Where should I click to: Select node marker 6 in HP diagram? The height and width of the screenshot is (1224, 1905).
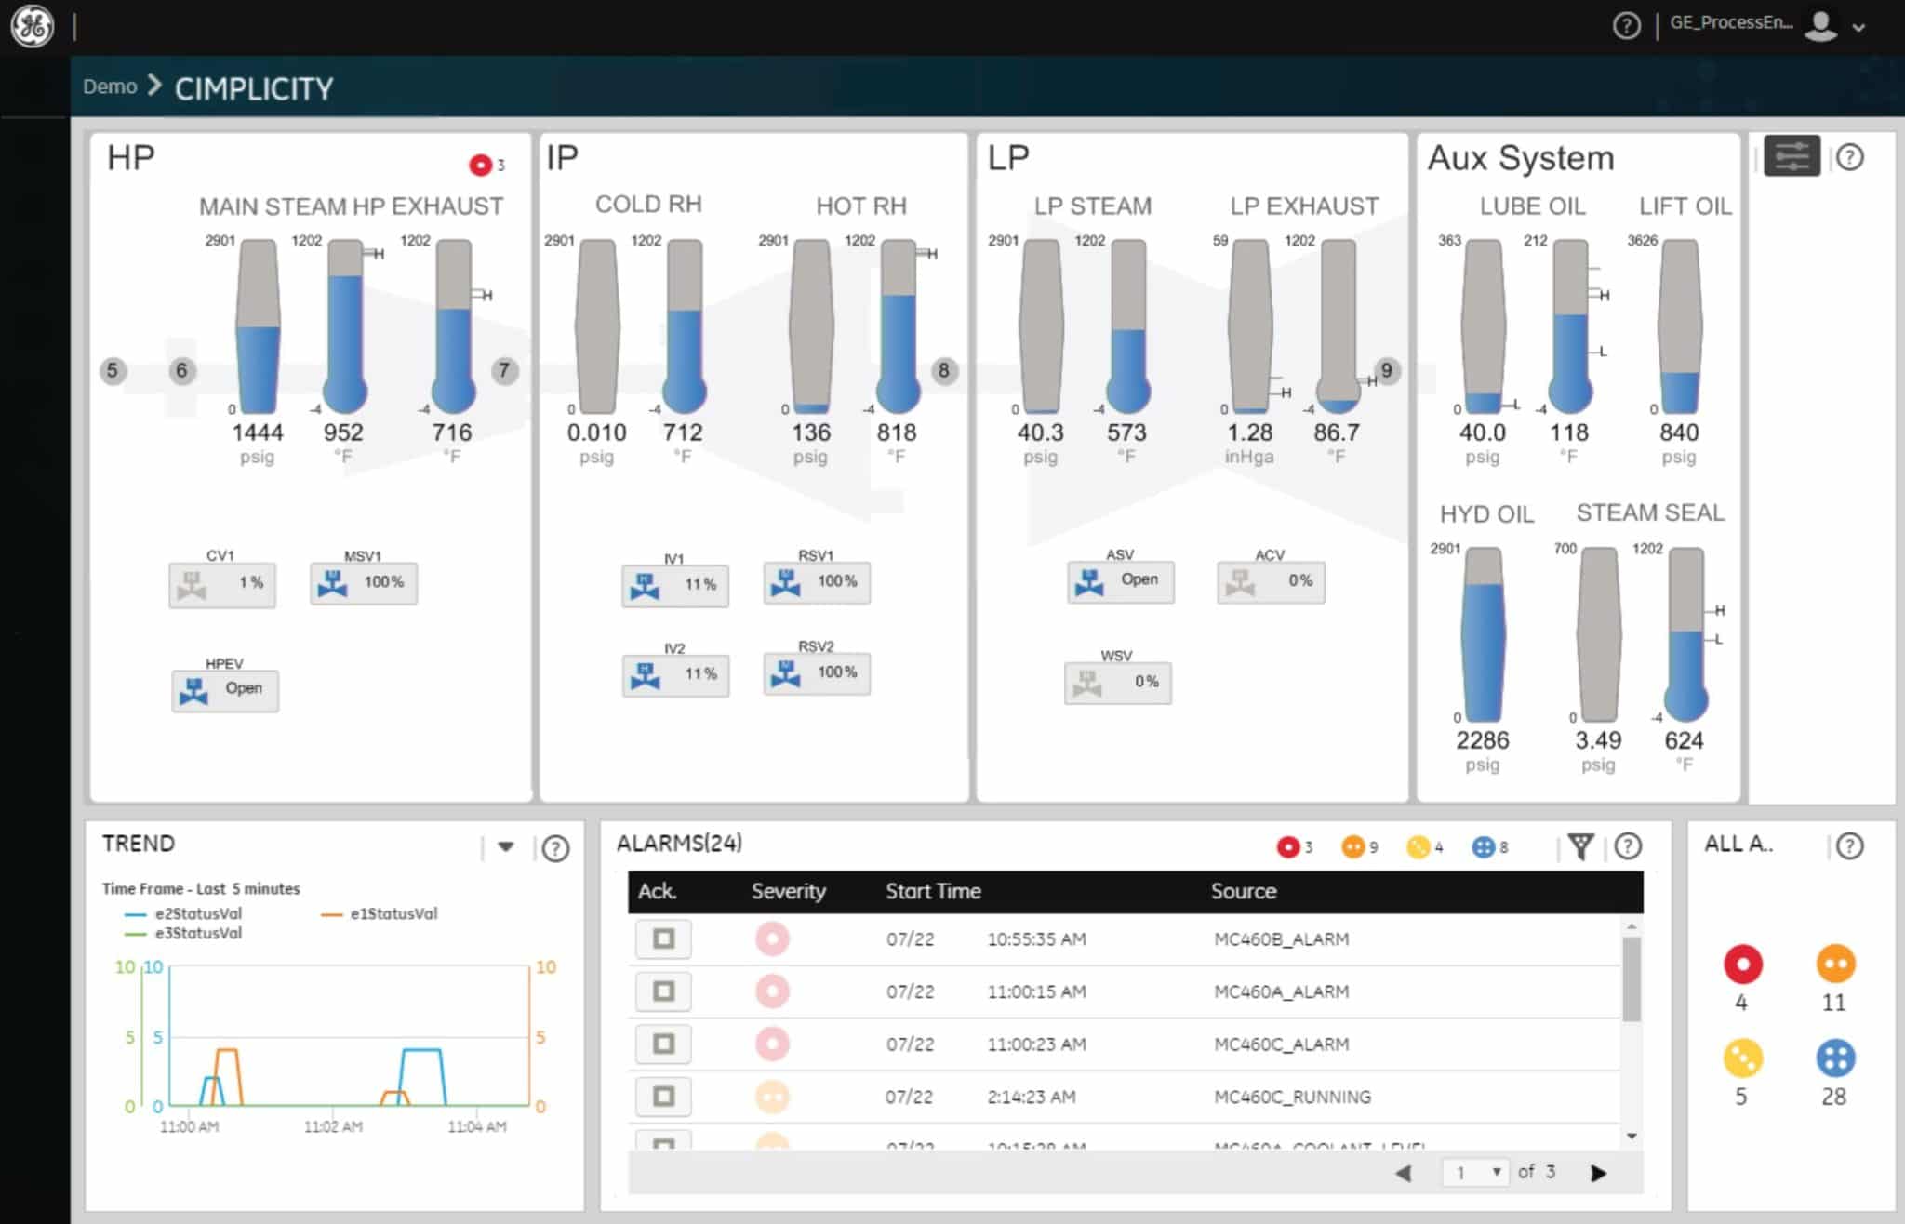pyautogui.click(x=181, y=370)
